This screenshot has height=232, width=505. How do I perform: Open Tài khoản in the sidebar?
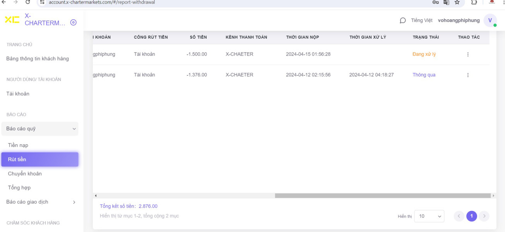click(18, 94)
